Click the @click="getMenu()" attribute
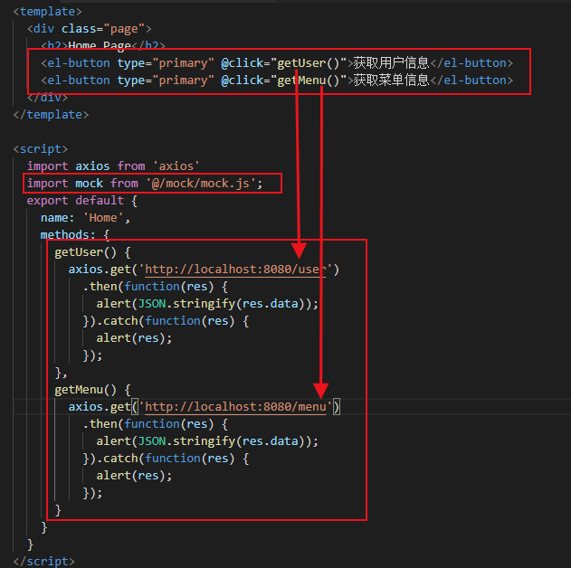571x568 pixels. [283, 80]
